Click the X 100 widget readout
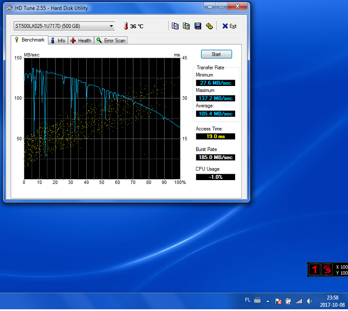The image size is (348, 311). (342, 267)
